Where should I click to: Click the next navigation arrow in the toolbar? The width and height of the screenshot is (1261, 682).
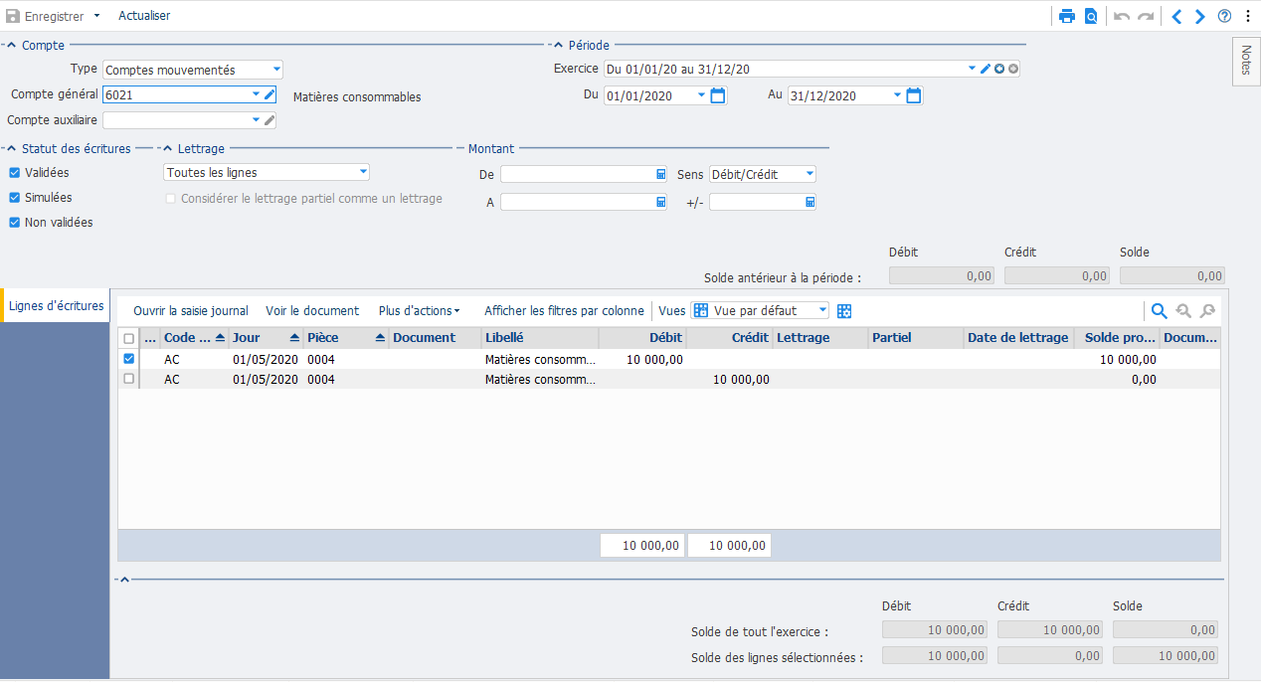pyautogui.click(x=1199, y=15)
